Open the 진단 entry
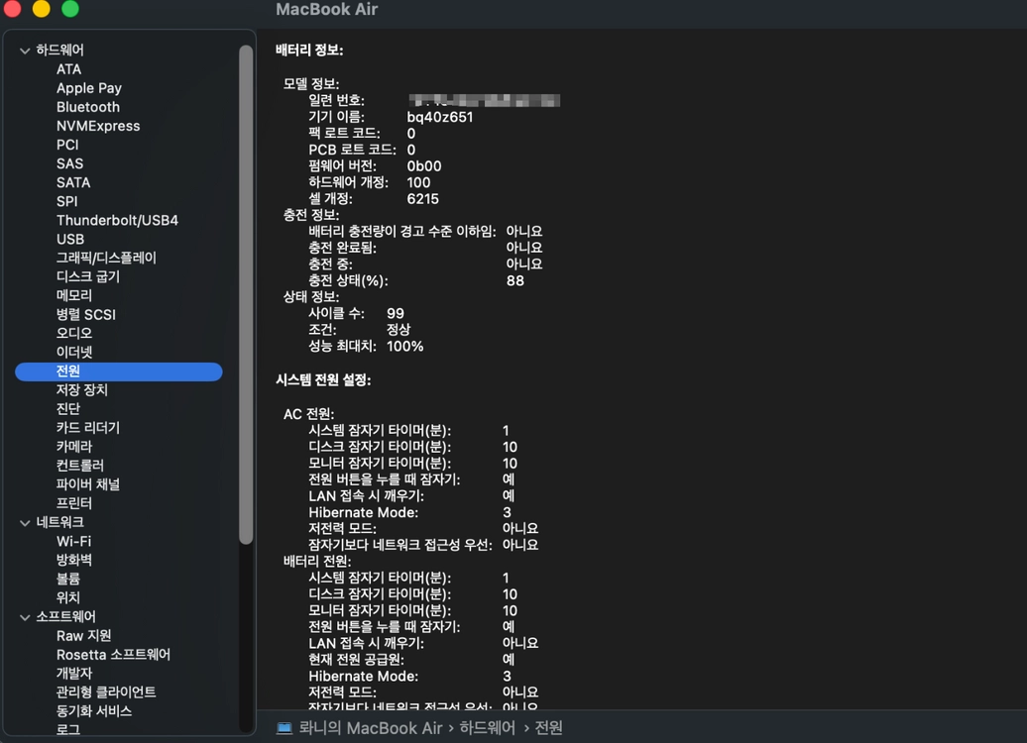1027x743 pixels. [68, 409]
